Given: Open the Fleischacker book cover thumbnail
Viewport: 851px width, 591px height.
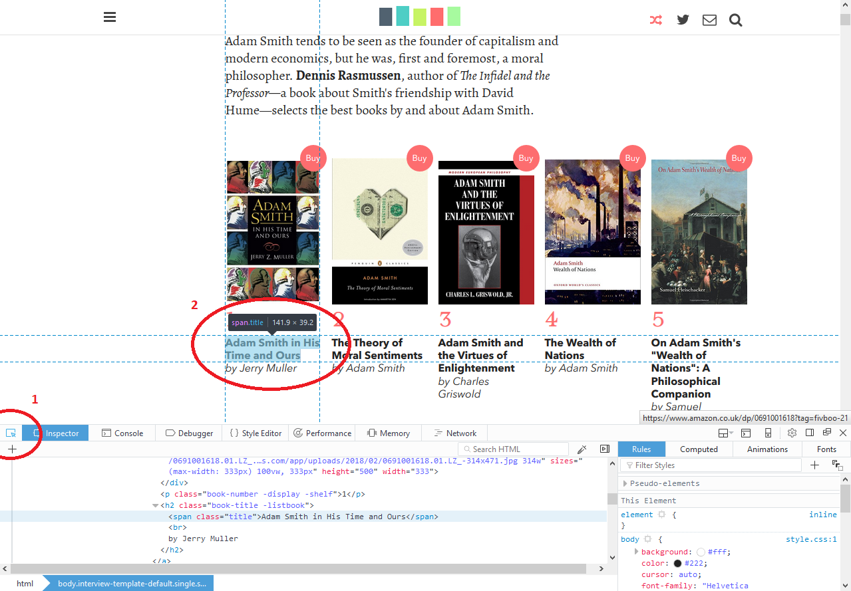Looking at the screenshot, I should (x=699, y=232).
